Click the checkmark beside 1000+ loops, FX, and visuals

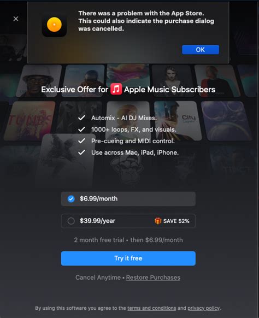(82, 129)
